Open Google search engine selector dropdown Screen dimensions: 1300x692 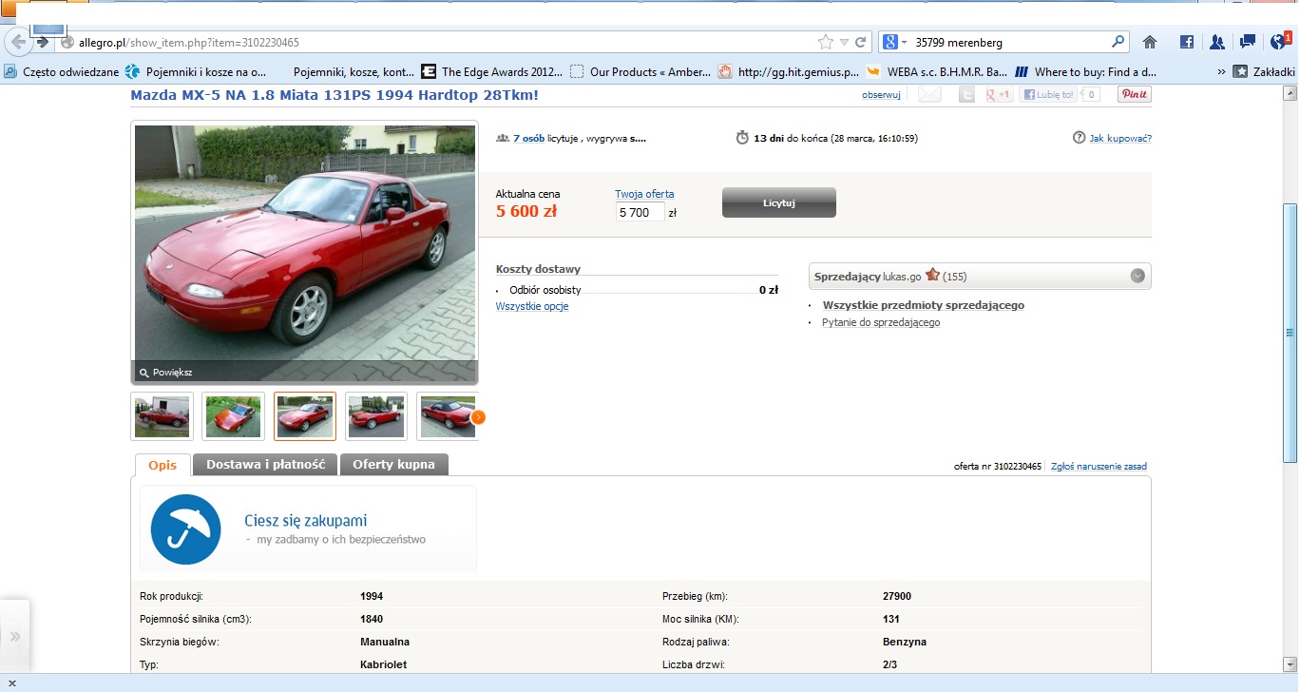[895, 42]
